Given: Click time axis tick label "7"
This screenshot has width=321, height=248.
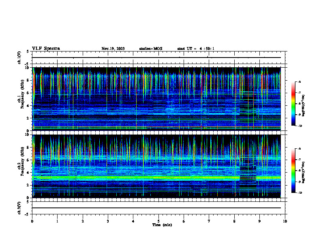Looking at the screenshot, I should [209, 221].
